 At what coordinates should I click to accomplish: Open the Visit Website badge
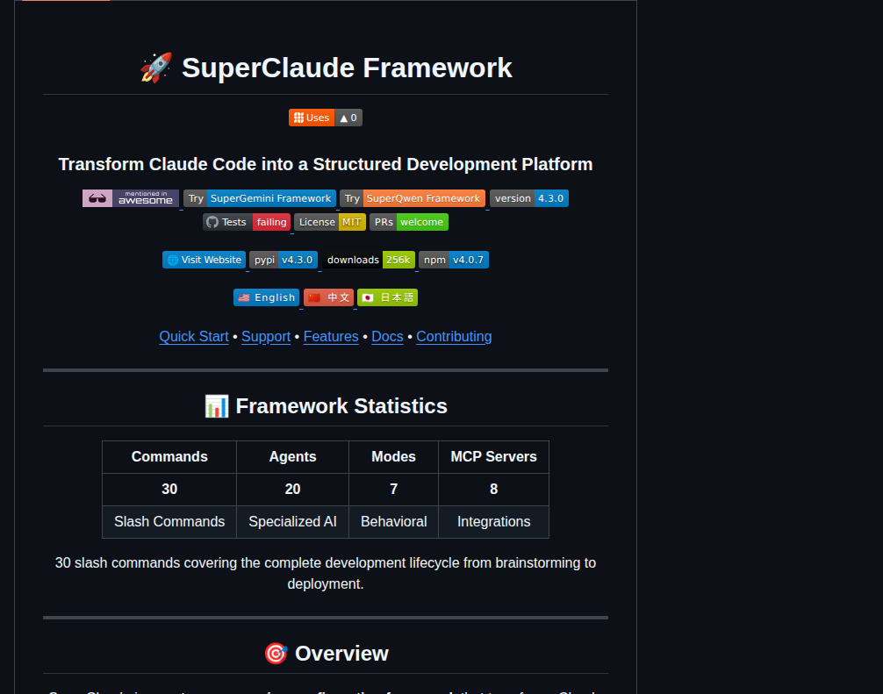[x=204, y=260]
